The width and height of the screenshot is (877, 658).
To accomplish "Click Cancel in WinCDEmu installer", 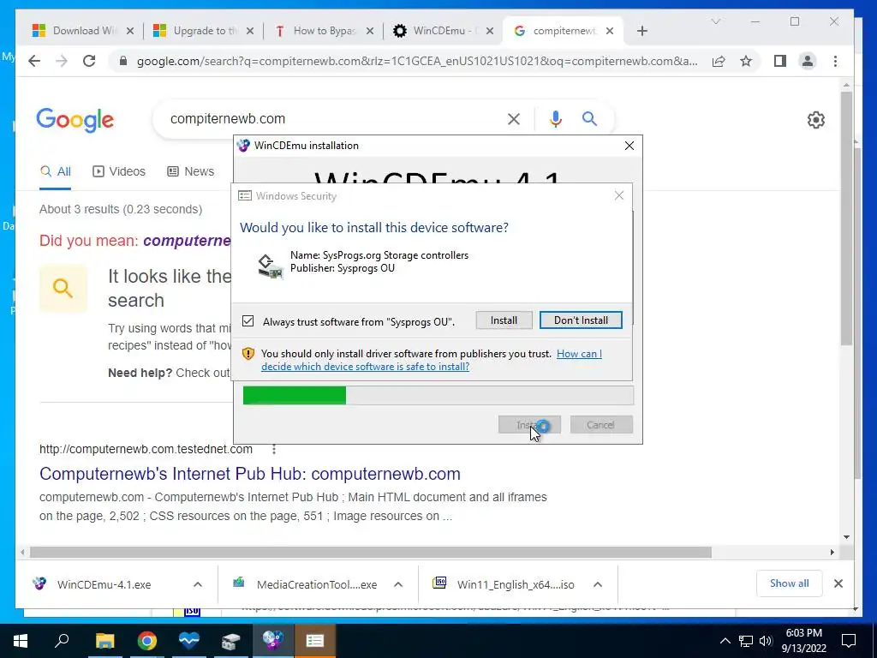I will (x=601, y=425).
